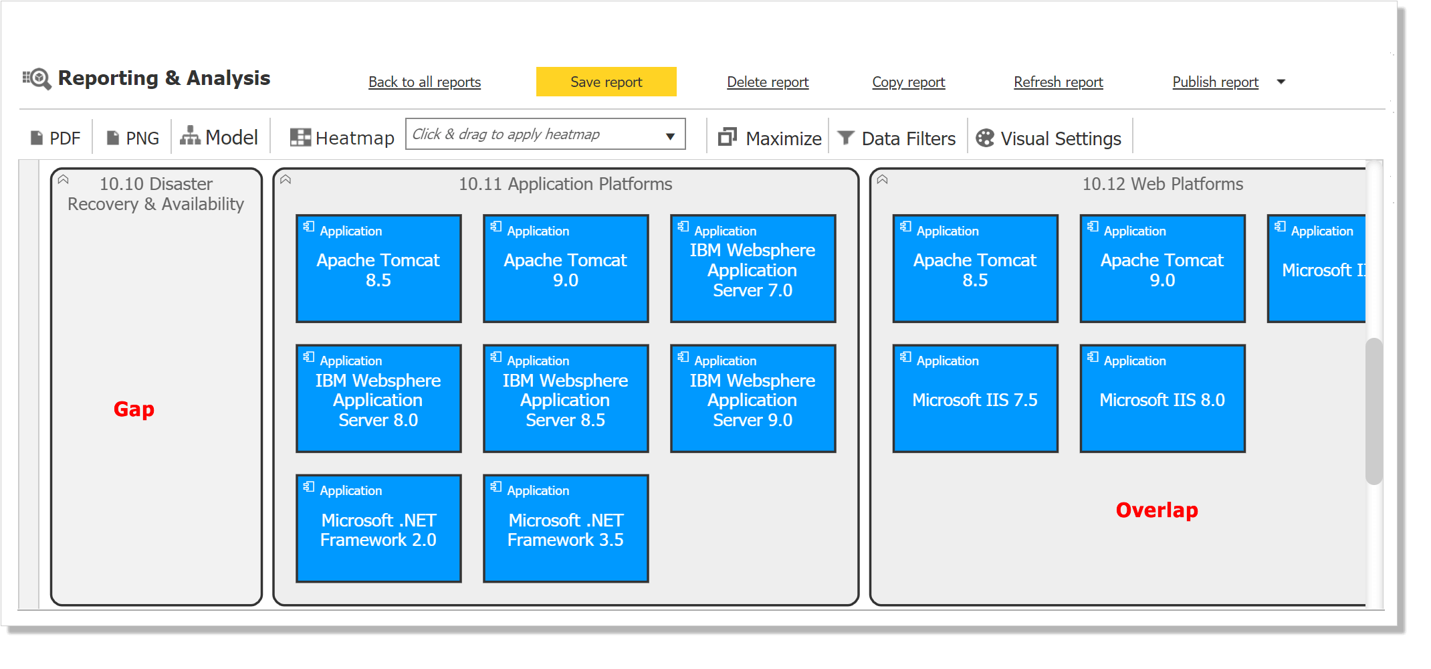Click the vertical scrollbar thumb
Viewport: 1431px width, 669px height.
pyautogui.click(x=1374, y=411)
